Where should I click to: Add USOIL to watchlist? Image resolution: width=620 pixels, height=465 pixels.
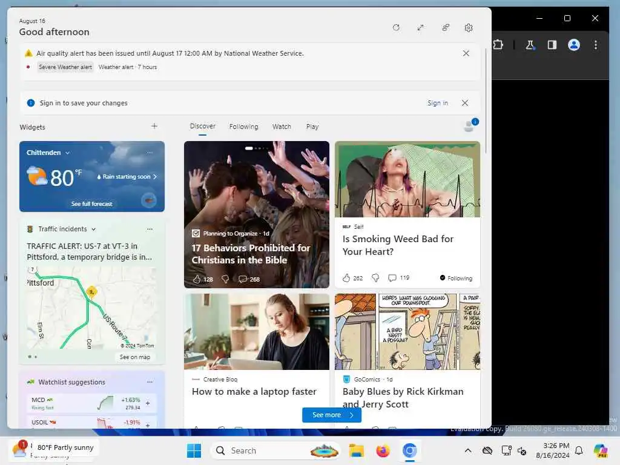coord(148,425)
